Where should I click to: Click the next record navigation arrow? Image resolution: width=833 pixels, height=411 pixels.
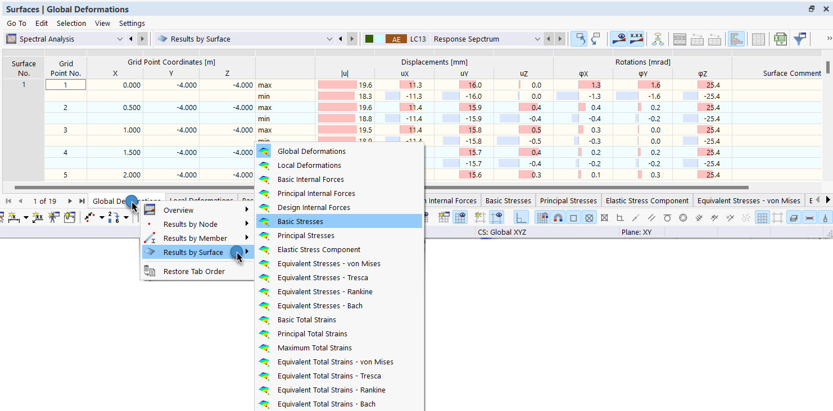tap(70, 200)
